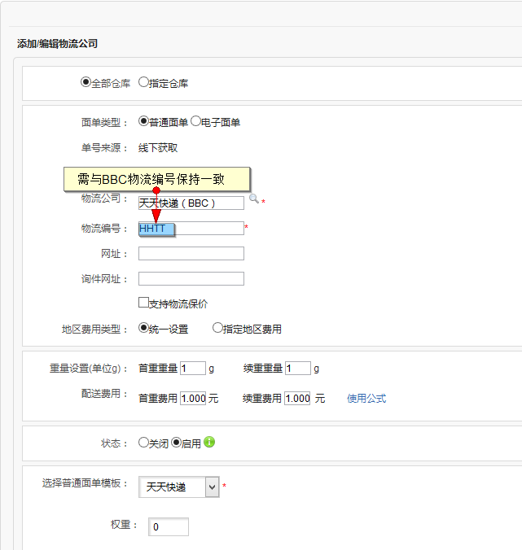Screen dimensions: 522x550
Task: Select the 全部仓库 radio button
Action: [86, 82]
